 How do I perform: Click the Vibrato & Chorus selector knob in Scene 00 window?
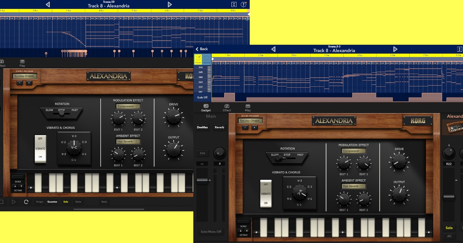[x=74, y=147]
